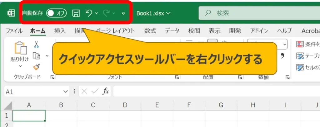Open the 挿入 ribbon tab

click(x=60, y=31)
